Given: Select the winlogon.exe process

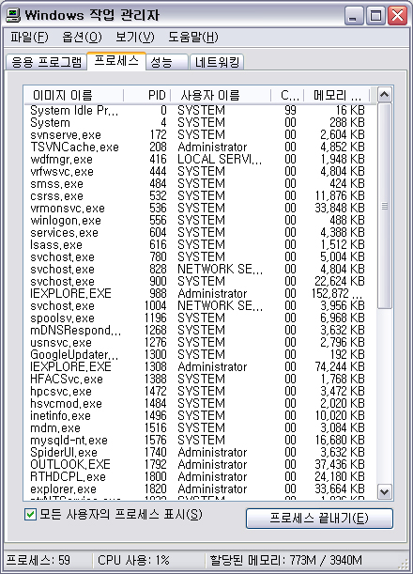Looking at the screenshot, I should point(199,220).
